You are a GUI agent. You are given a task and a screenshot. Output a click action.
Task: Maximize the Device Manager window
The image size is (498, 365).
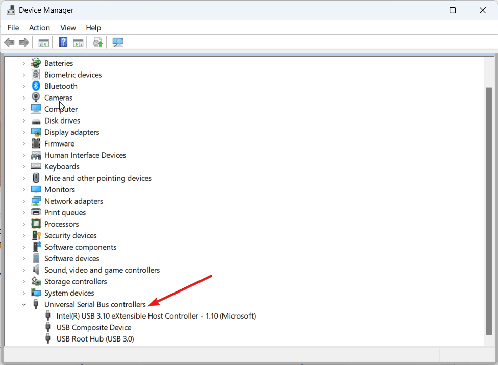coord(453,10)
